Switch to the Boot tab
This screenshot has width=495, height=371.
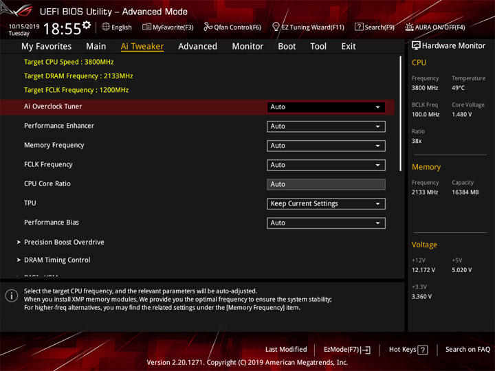(x=287, y=47)
